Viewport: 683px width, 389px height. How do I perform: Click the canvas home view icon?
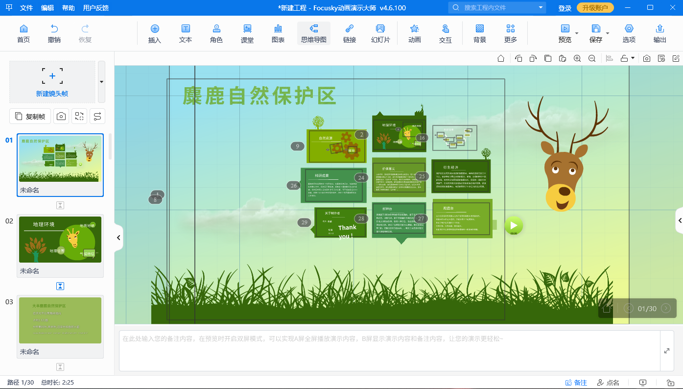501,58
